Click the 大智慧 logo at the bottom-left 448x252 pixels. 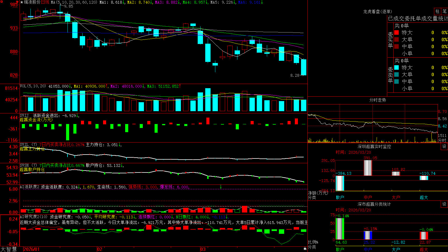9,249
